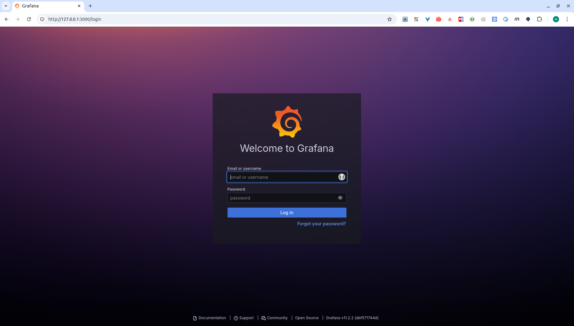The image size is (574, 326).
Task: Click the gray circular arrows extension icon
Action: point(483,19)
